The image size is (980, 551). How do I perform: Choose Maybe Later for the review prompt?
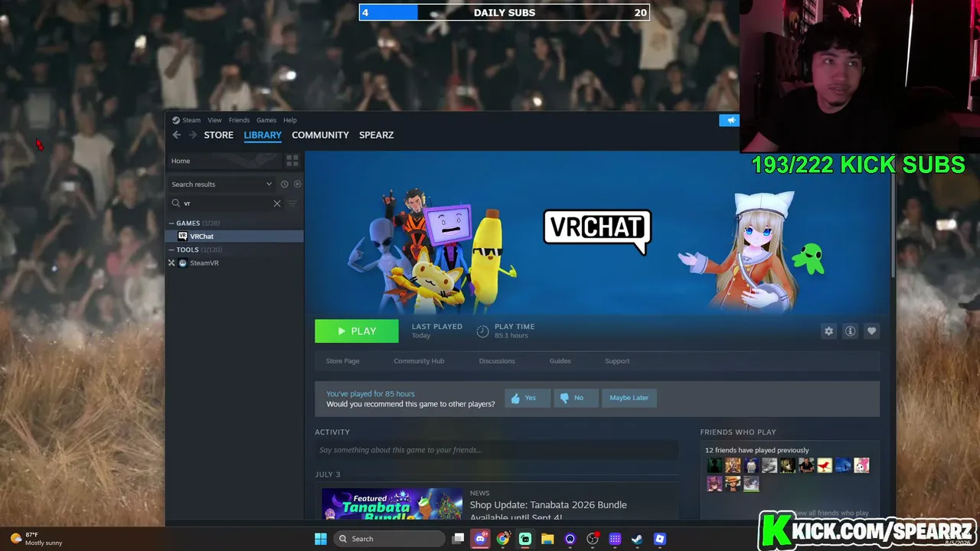(629, 398)
